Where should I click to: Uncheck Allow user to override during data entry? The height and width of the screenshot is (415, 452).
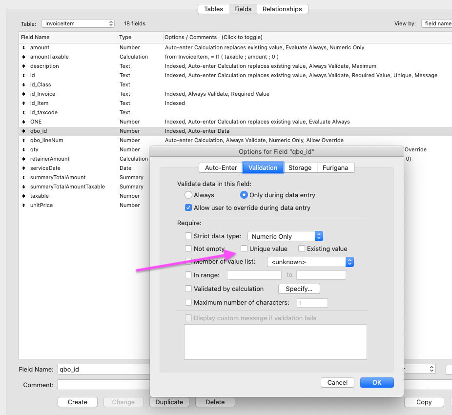click(x=188, y=207)
